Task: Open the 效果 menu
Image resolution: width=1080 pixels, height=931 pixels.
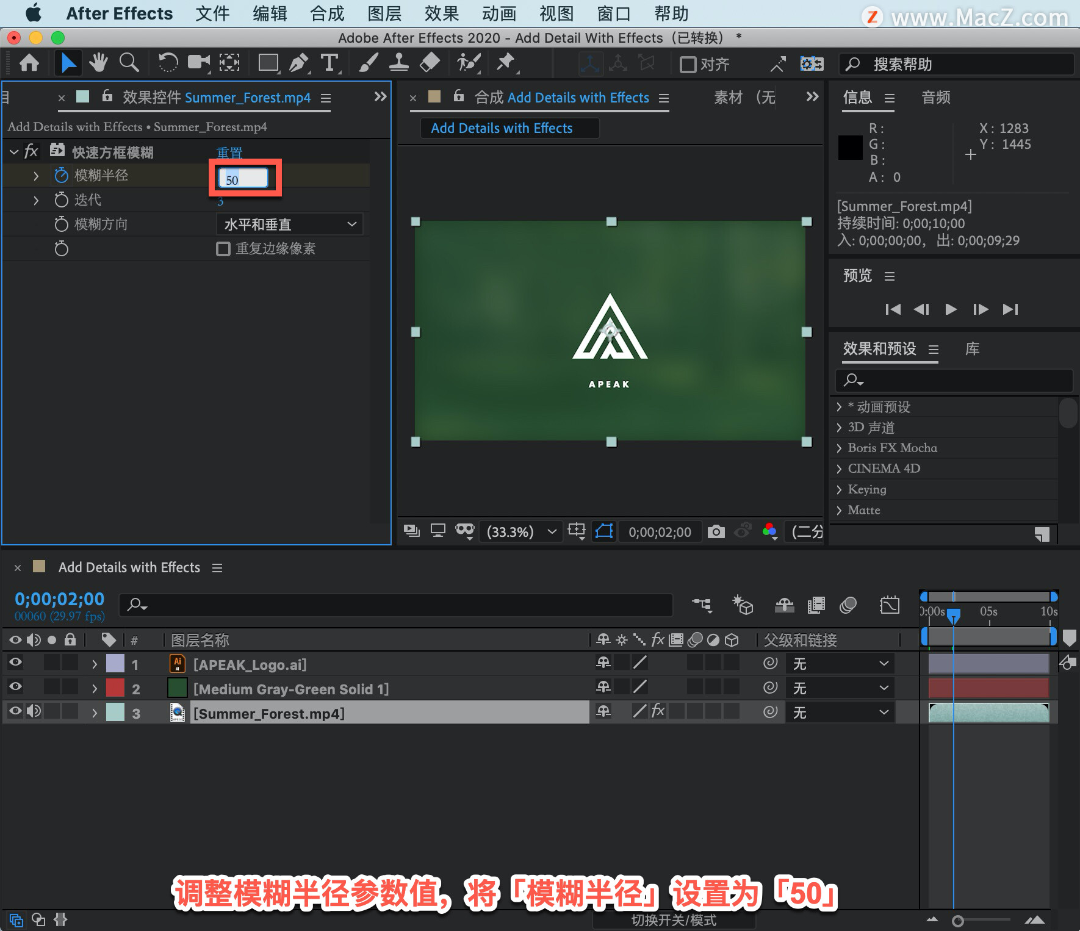Action: tap(442, 13)
